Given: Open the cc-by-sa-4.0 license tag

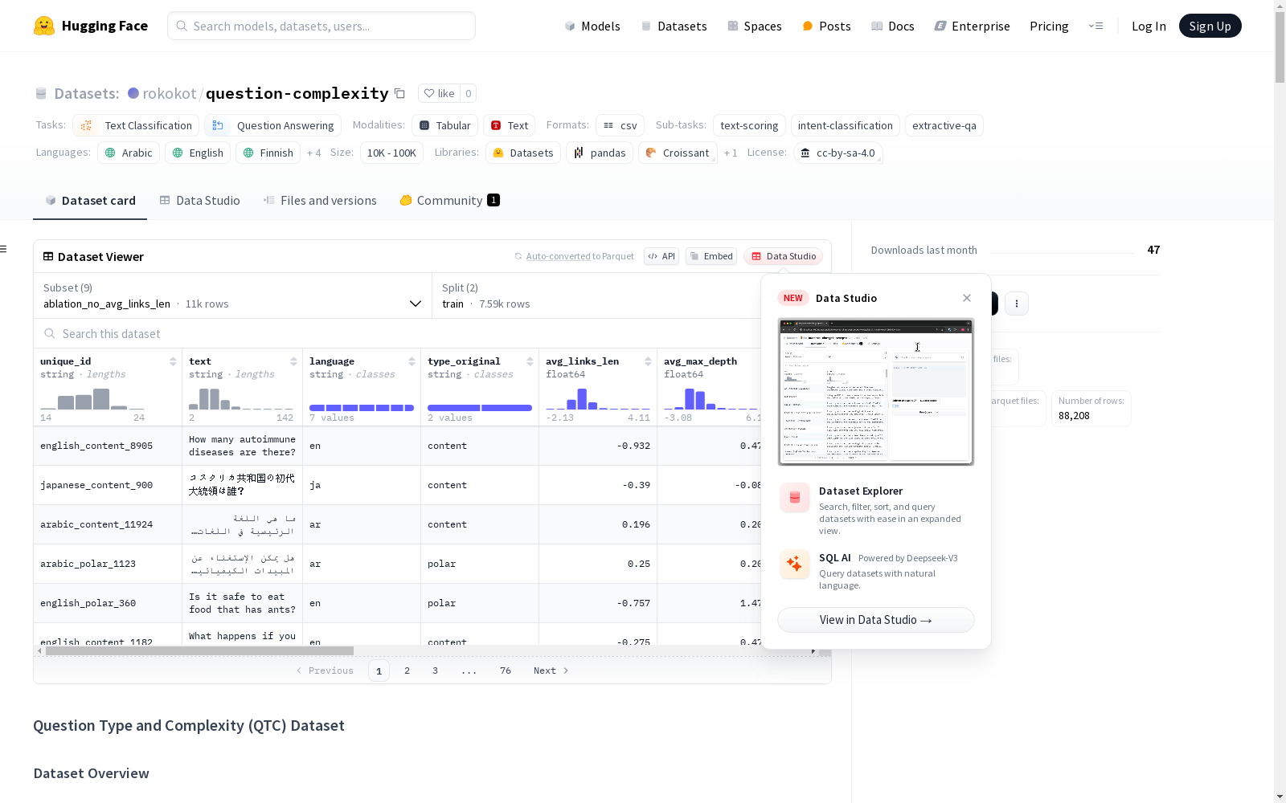Looking at the screenshot, I should coord(838,153).
